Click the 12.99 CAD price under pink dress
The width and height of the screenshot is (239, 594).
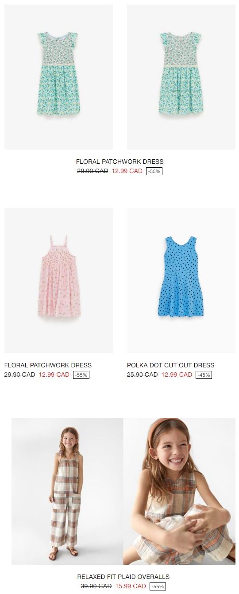tap(54, 375)
